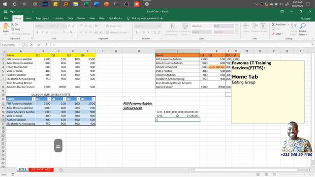This screenshot has height=177, width=315.
Task: Click in the formula bar input
Action: (x=180, y=45)
